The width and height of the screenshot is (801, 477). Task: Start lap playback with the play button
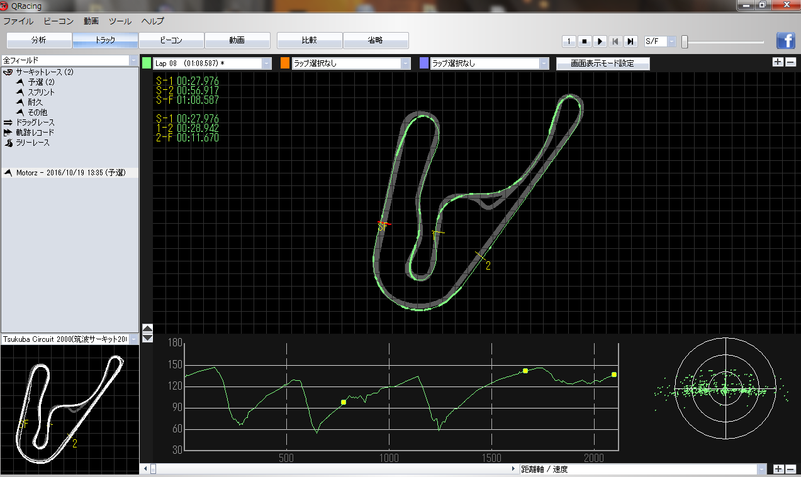[x=600, y=41]
